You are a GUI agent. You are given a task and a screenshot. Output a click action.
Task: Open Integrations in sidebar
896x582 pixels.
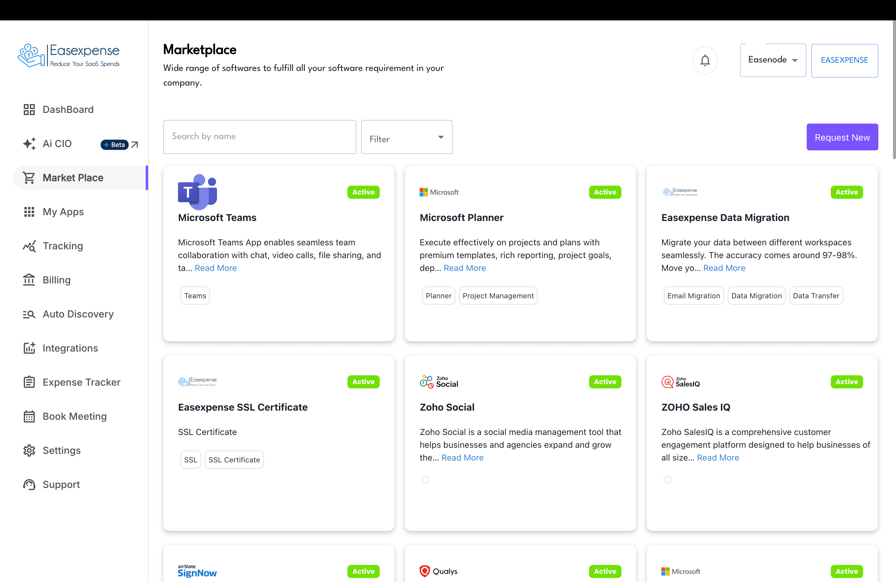point(70,348)
